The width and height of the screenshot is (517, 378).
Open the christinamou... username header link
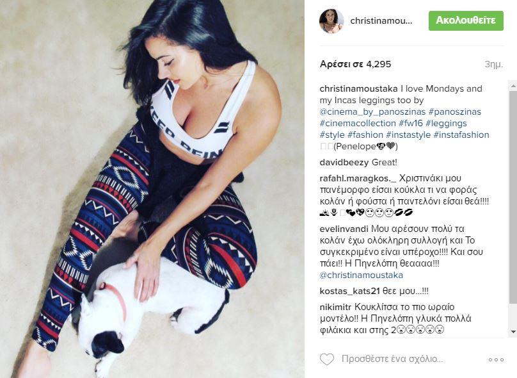click(x=381, y=21)
